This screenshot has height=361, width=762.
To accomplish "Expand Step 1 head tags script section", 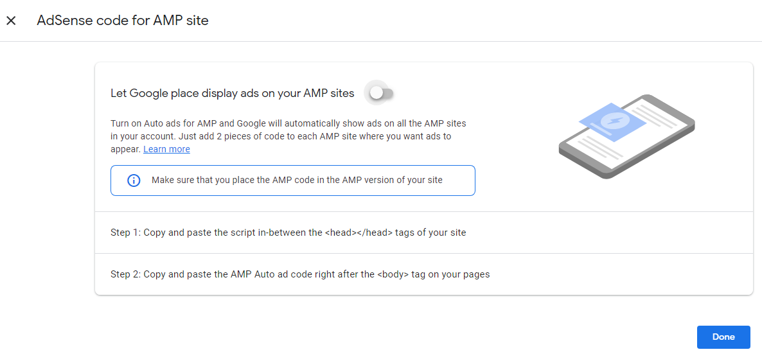I will click(424, 233).
